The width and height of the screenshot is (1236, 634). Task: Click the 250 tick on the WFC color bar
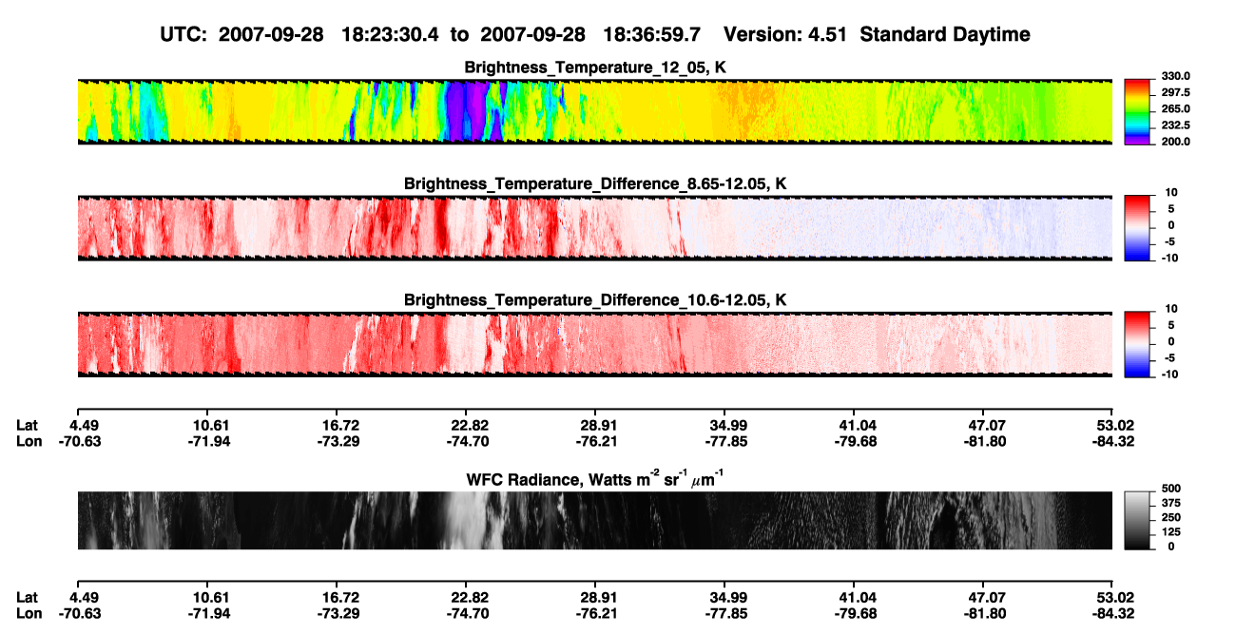(x=1171, y=517)
